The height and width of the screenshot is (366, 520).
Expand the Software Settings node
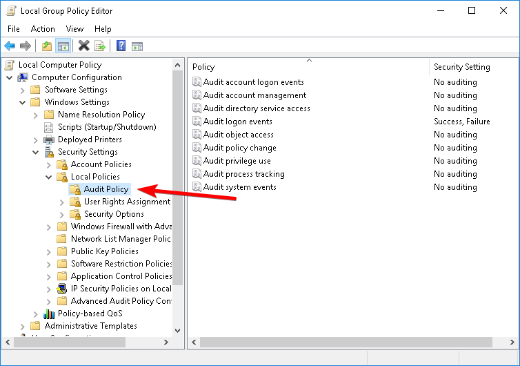point(22,90)
